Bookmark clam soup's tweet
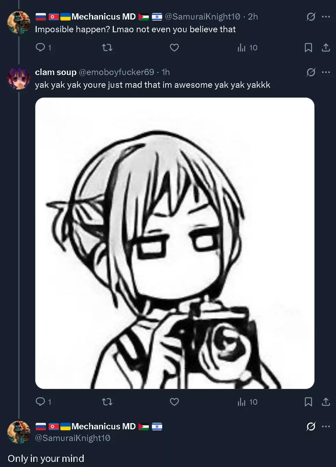The width and height of the screenshot is (336, 467). (308, 402)
